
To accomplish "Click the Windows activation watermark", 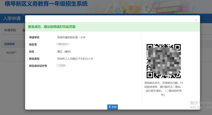I will [201, 104].
